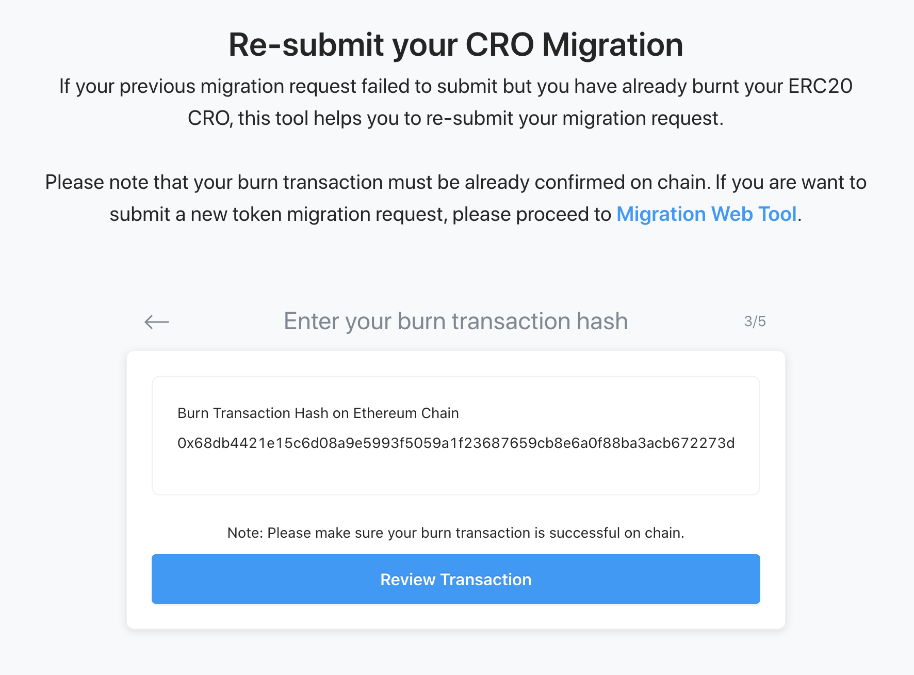Image resolution: width=914 pixels, height=675 pixels.
Task: Click the word "hash" in the step title
Action: tap(602, 321)
